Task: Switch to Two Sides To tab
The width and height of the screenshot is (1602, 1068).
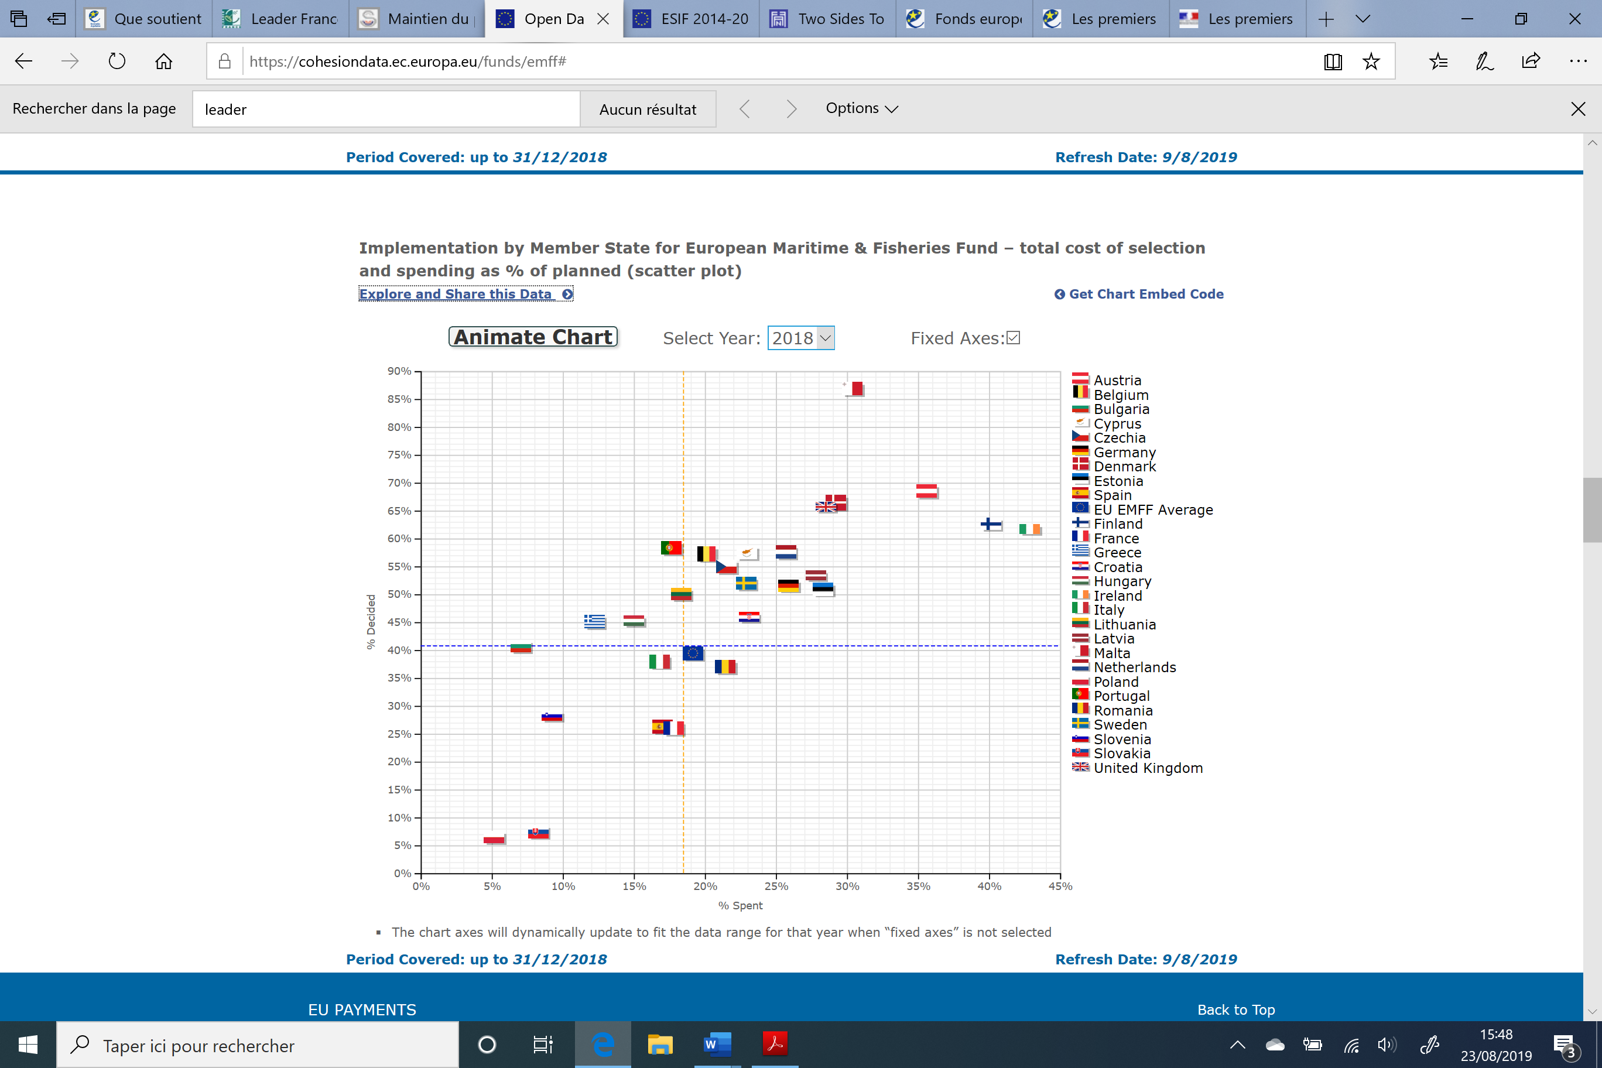Action: 827,19
